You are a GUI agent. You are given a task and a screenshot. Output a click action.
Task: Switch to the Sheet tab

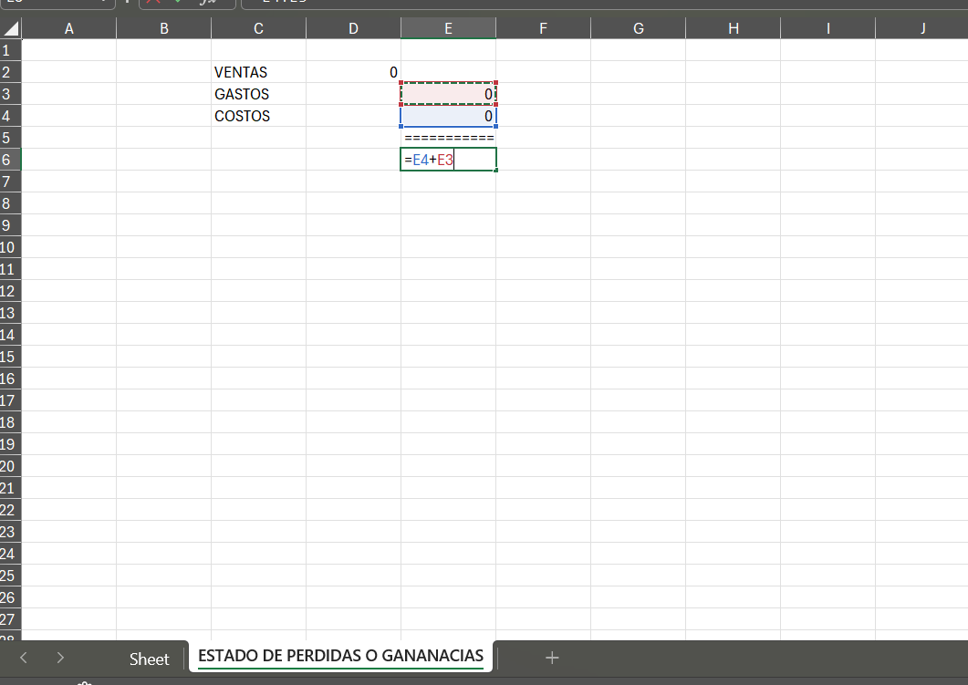[149, 659]
